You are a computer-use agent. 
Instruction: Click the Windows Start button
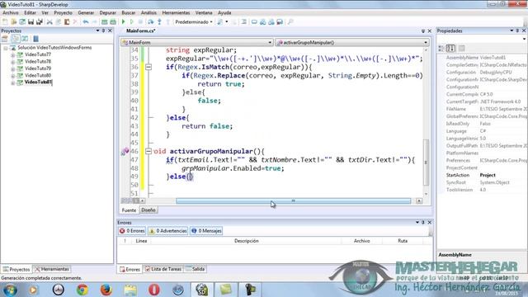(10, 290)
